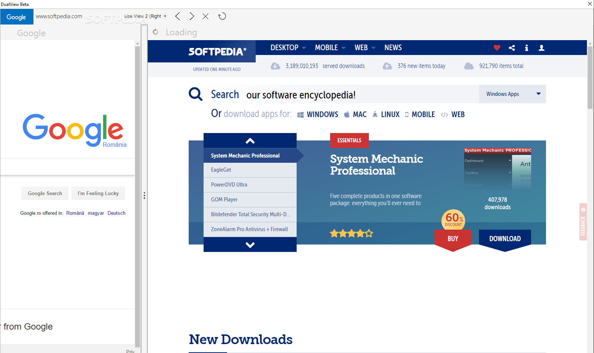Reload the page with the refresh icon

[x=222, y=16]
